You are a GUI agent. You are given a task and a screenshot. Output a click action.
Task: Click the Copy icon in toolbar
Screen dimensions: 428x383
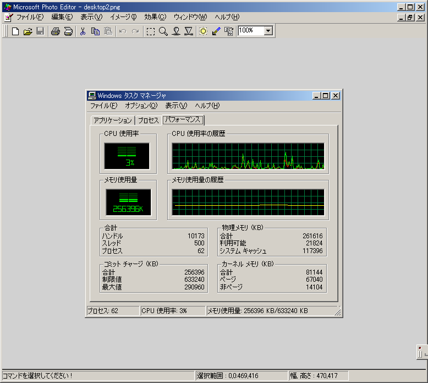pyautogui.click(x=95, y=31)
